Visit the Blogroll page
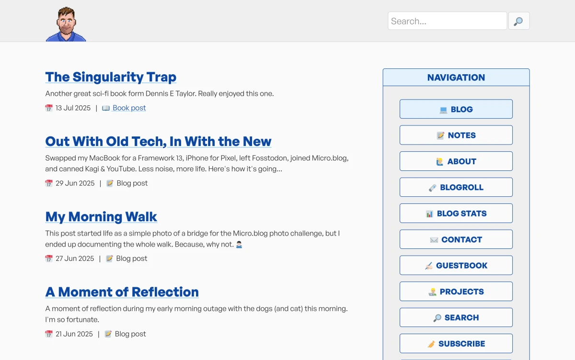The height and width of the screenshot is (360, 575). pyautogui.click(x=456, y=187)
